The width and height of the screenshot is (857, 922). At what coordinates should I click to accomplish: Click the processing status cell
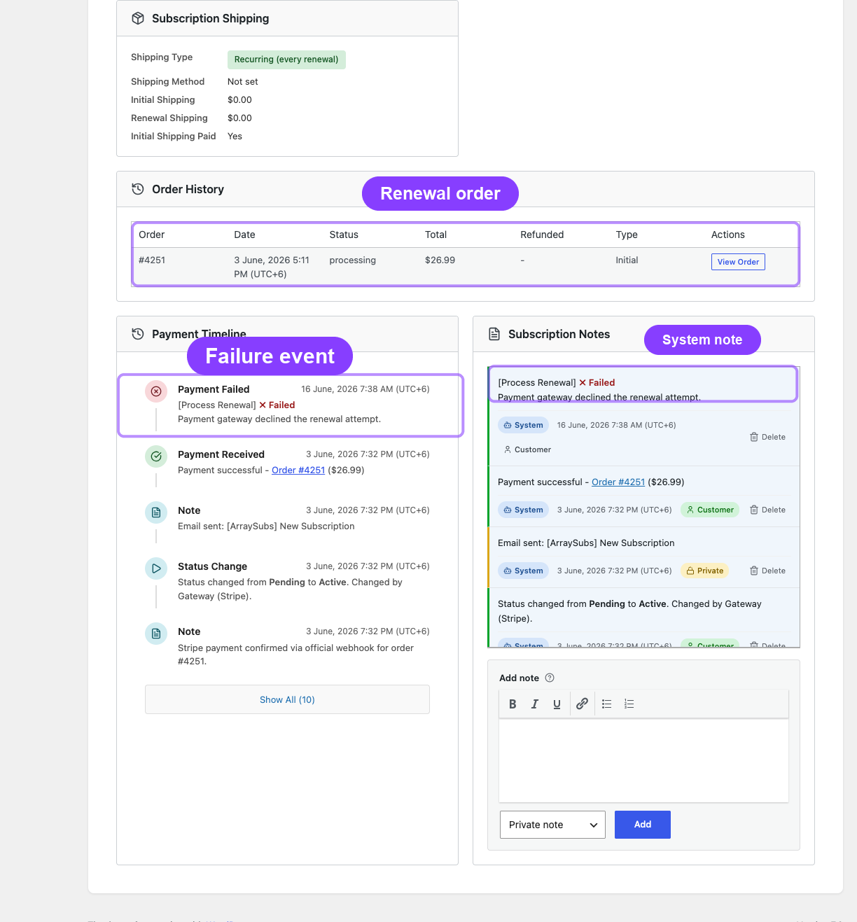tap(352, 260)
